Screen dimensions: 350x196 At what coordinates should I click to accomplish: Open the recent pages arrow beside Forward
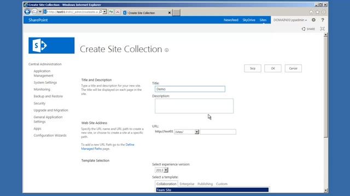pos(40,12)
